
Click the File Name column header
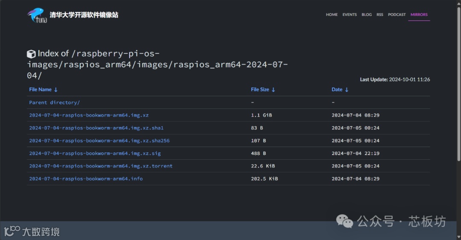[40, 89]
